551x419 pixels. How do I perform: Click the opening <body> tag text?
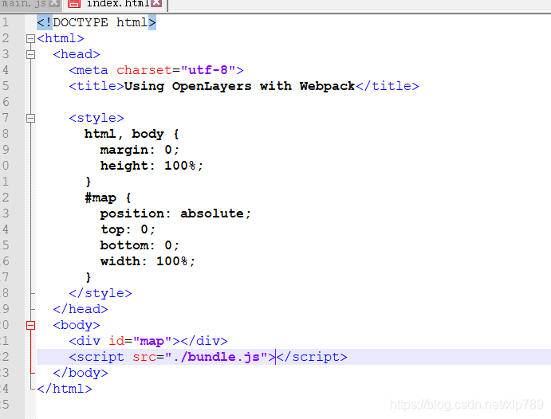tap(77, 325)
